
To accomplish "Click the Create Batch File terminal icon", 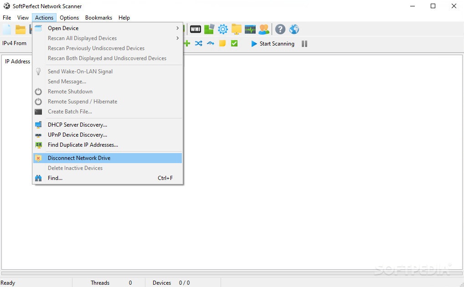I will point(38,112).
